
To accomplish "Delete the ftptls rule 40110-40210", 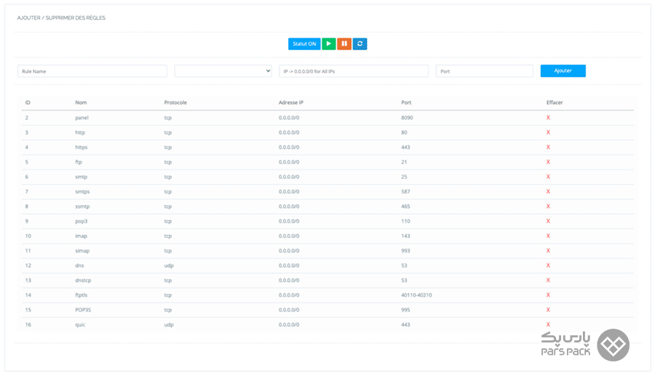I will pyautogui.click(x=548, y=295).
